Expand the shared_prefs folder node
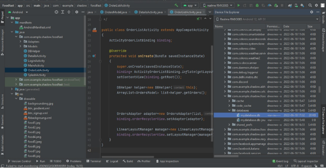The height and width of the screenshot is (168, 326). [x=229, y=125]
